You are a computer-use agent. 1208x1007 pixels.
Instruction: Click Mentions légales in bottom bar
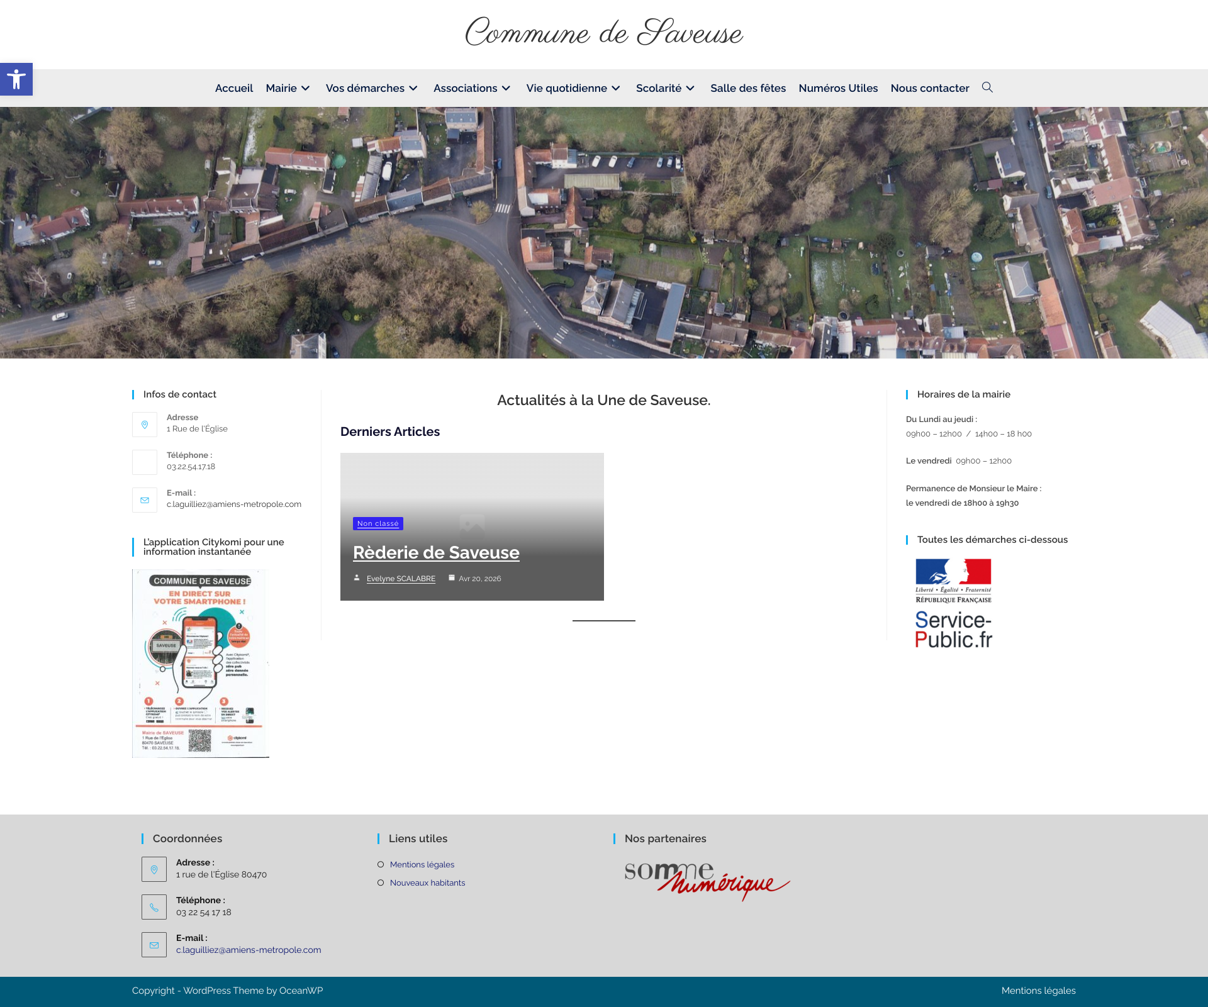click(1038, 991)
